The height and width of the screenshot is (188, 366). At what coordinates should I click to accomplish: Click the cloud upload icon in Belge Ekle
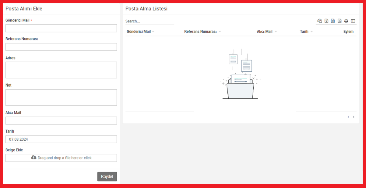click(x=34, y=158)
